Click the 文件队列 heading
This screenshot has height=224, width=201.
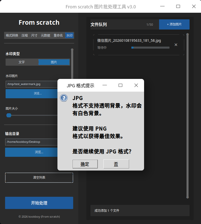99,25
